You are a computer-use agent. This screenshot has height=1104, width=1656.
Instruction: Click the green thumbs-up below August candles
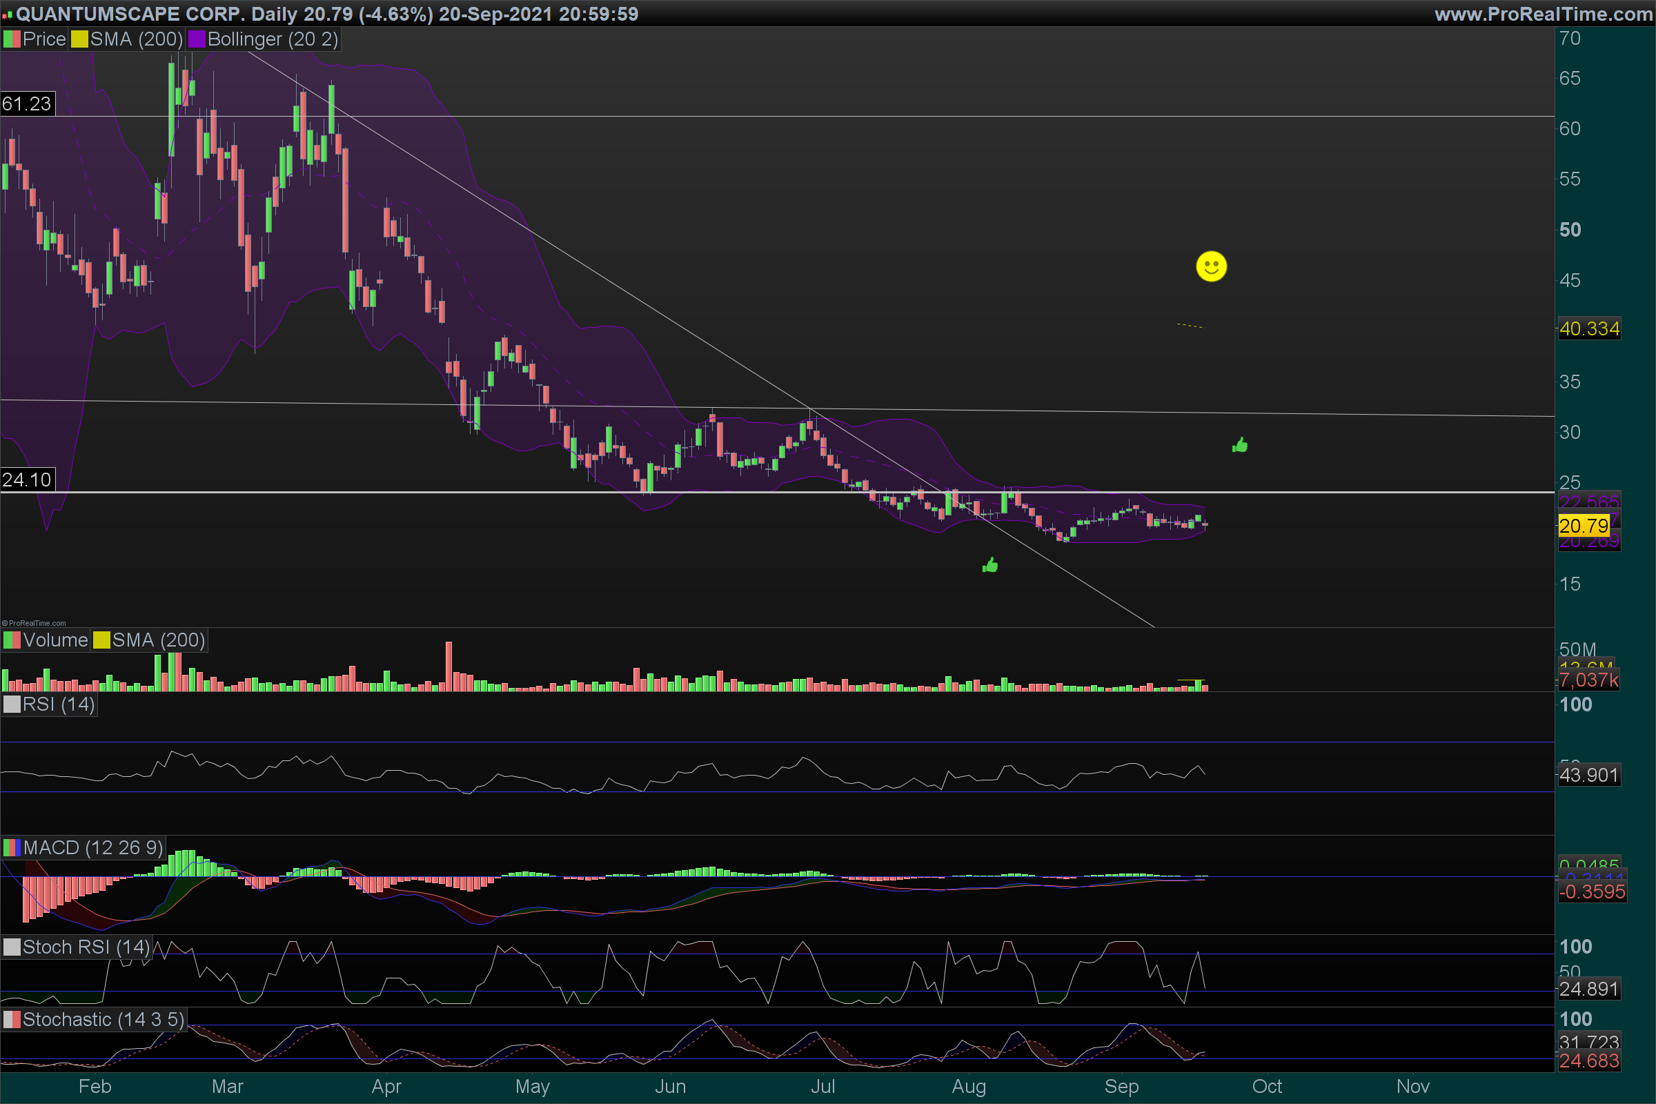coord(990,565)
